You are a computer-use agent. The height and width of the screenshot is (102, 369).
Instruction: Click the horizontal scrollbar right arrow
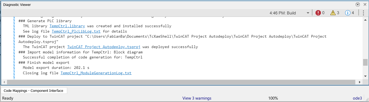(360, 82)
